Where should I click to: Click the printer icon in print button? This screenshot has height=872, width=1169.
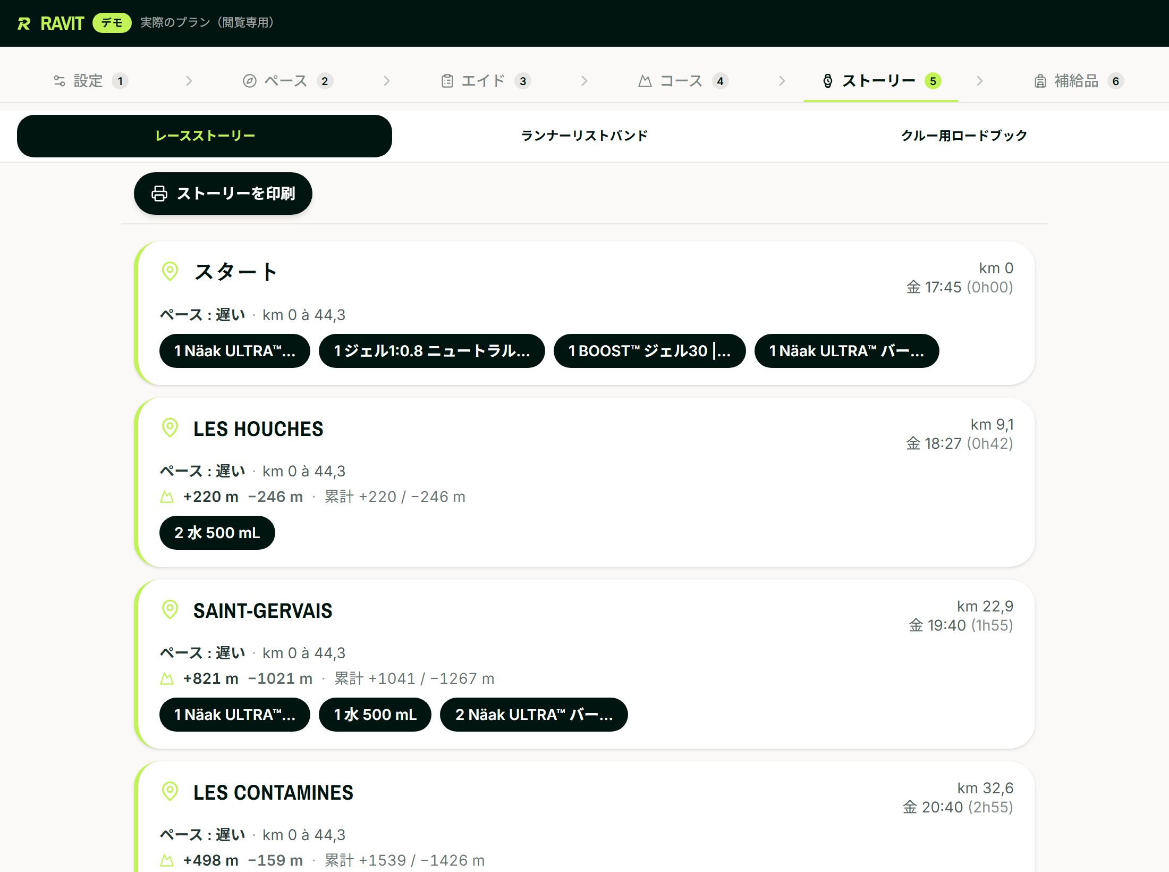pyautogui.click(x=159, y=194)
